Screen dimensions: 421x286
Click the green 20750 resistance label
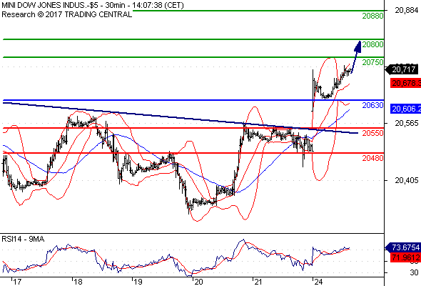tap(372, 62)
